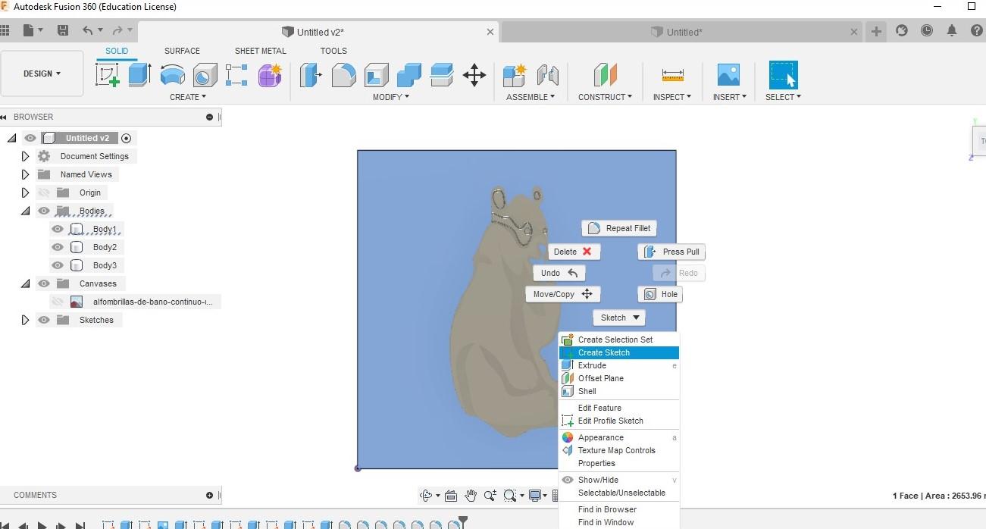Click the Look At navigation icon
Screen dimensions: 986x529
pos(451,496)
